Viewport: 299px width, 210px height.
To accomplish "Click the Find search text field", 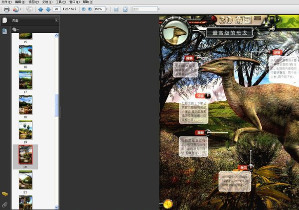I will coord(145,9).
